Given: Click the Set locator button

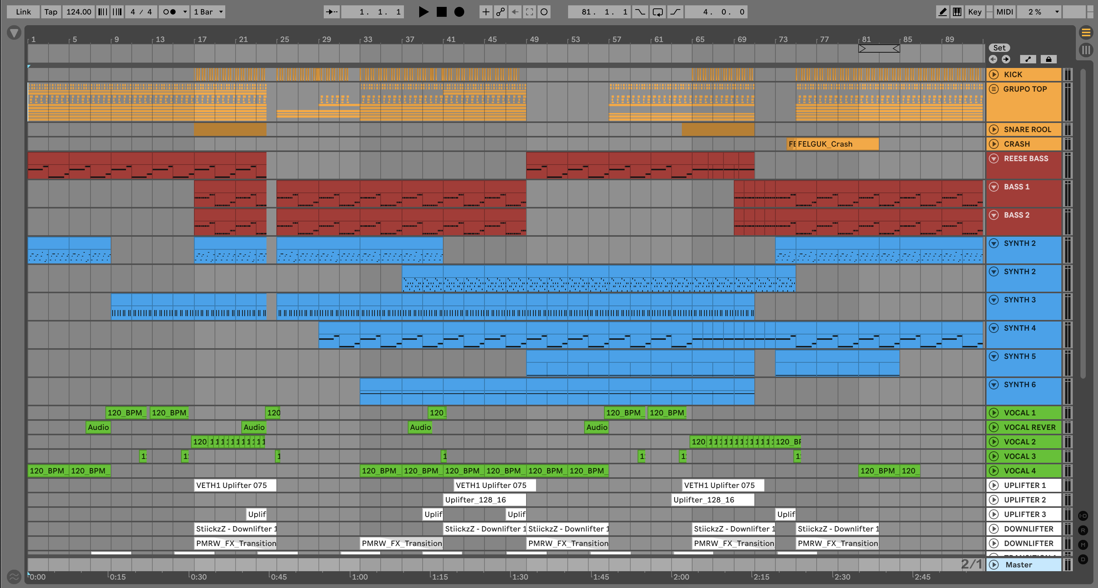Looking at the screenshot, I should (x=999, y=48).
